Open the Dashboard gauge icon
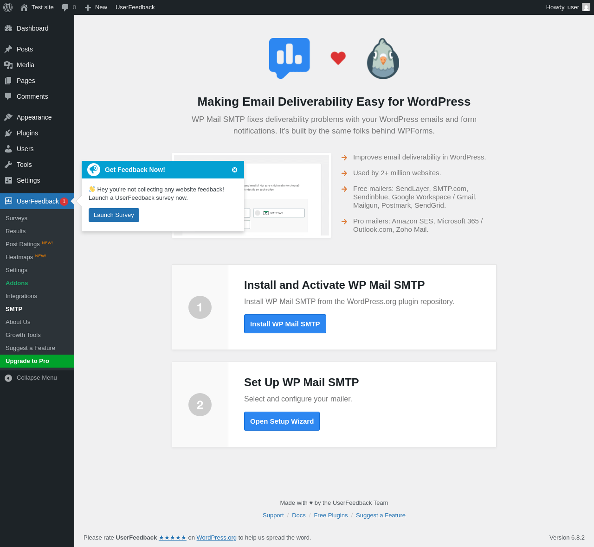Screen dimensions: 594x547 pos(8,28)
